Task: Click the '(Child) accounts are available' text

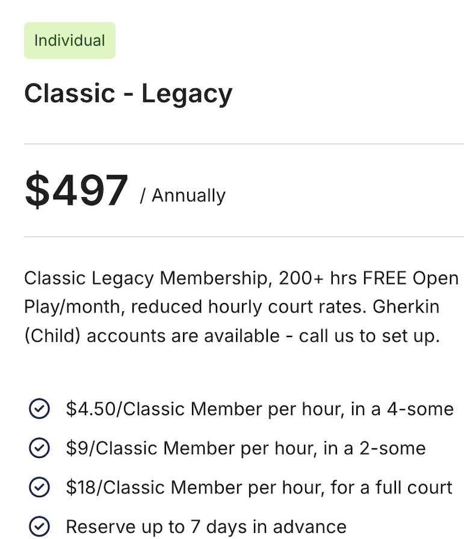Action: 152,335
